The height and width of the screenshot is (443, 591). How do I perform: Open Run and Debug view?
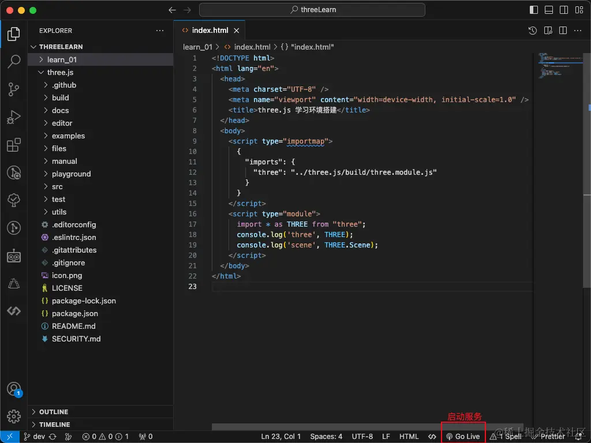pyautogui.click(x=14, y=117)
